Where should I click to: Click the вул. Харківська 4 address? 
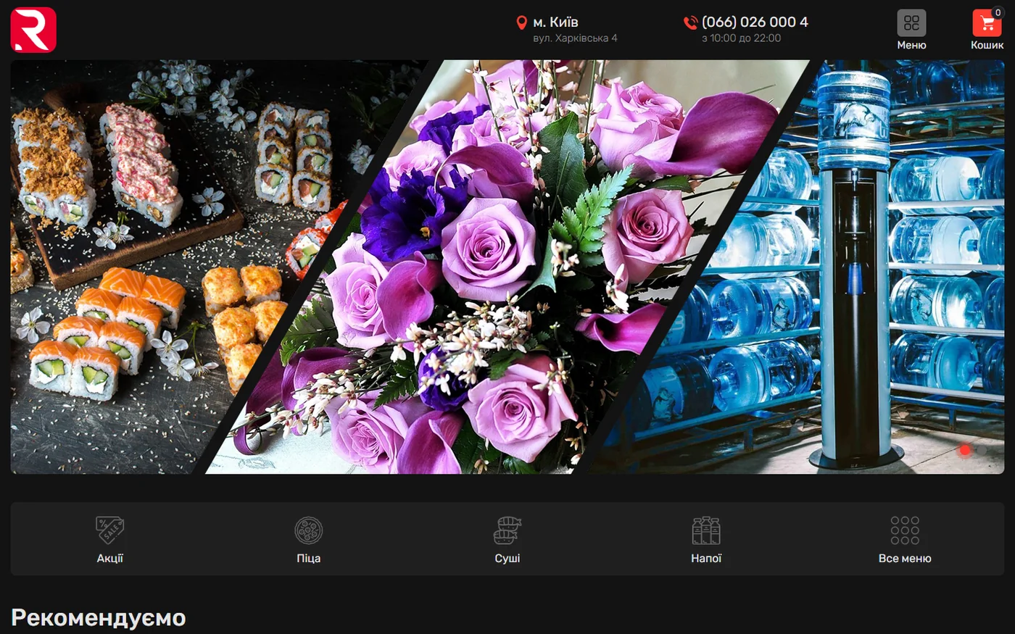tap(575, 38)
